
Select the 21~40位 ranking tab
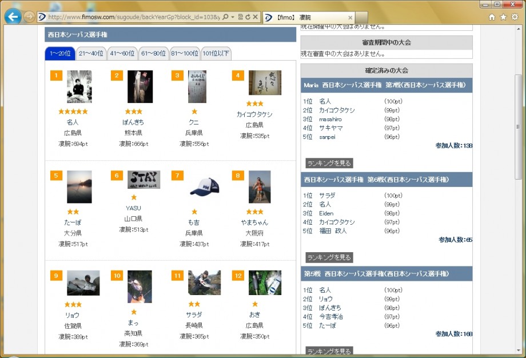[91, 53]
